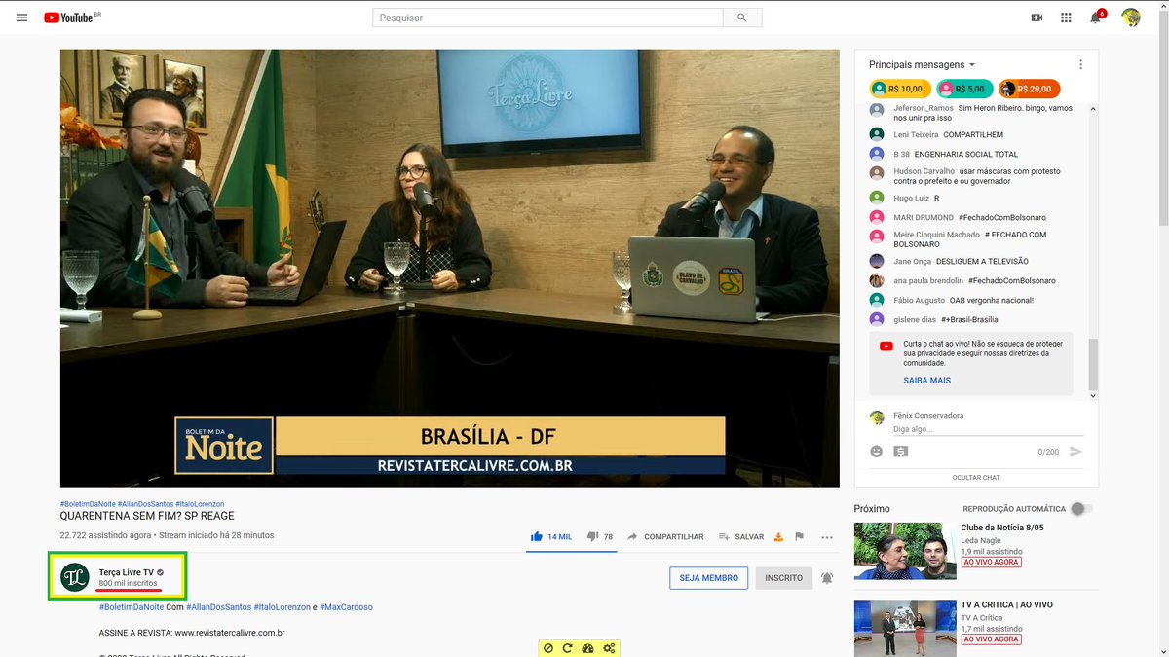Click the yellow toolbar block icon

pyautogui.click(x=548, y=648)
